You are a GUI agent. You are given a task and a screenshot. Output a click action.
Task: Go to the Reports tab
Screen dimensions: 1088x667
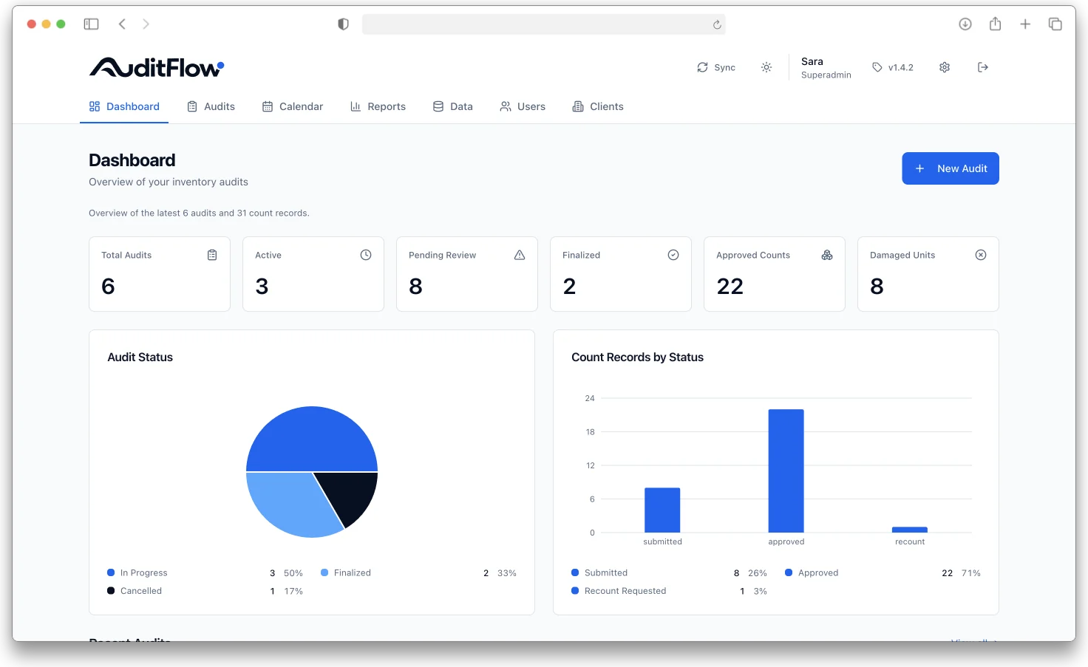(378, 106)
